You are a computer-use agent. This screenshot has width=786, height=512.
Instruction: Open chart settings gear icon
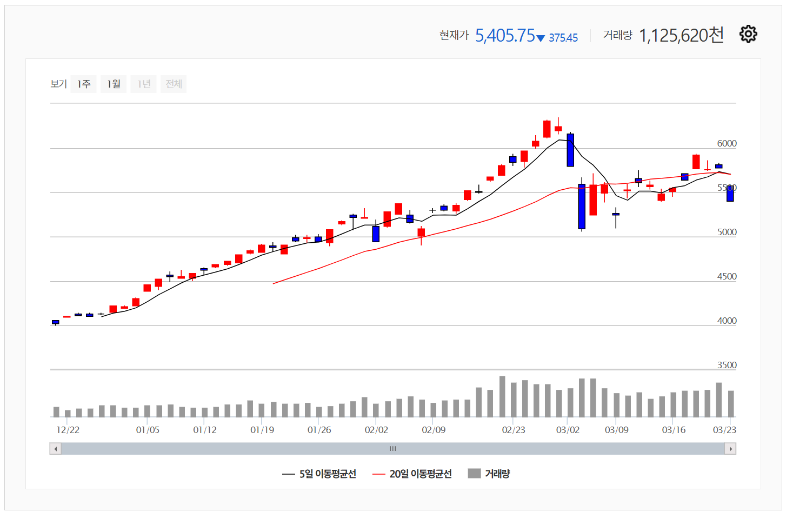click(748, 34)
